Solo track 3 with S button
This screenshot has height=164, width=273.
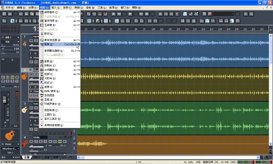point(36,108)
